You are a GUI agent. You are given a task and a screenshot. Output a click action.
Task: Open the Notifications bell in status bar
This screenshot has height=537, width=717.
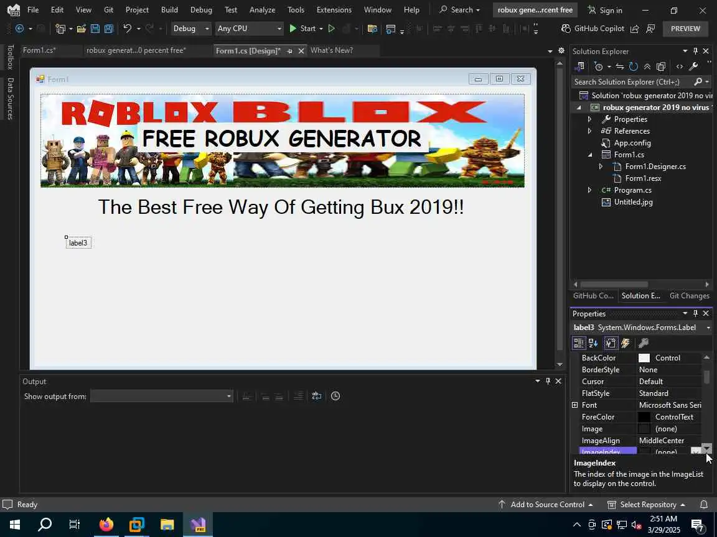(704, 505)
